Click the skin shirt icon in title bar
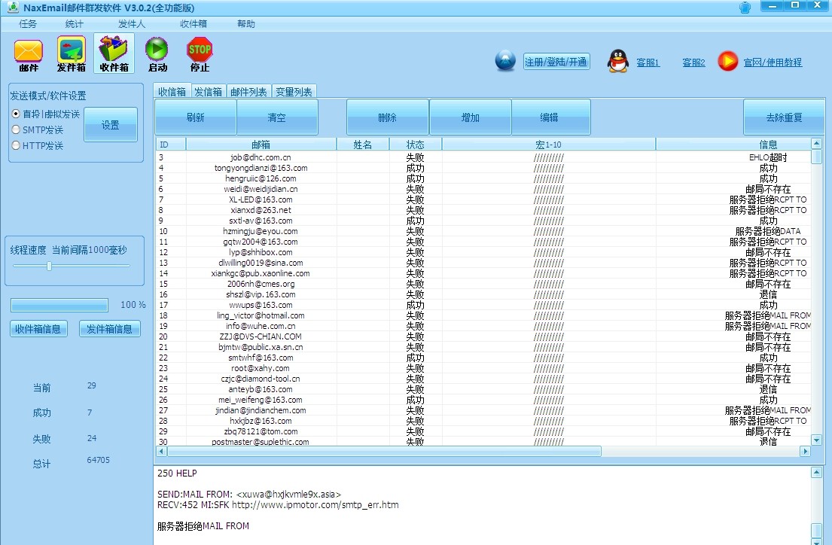 [x=745, y=8]
